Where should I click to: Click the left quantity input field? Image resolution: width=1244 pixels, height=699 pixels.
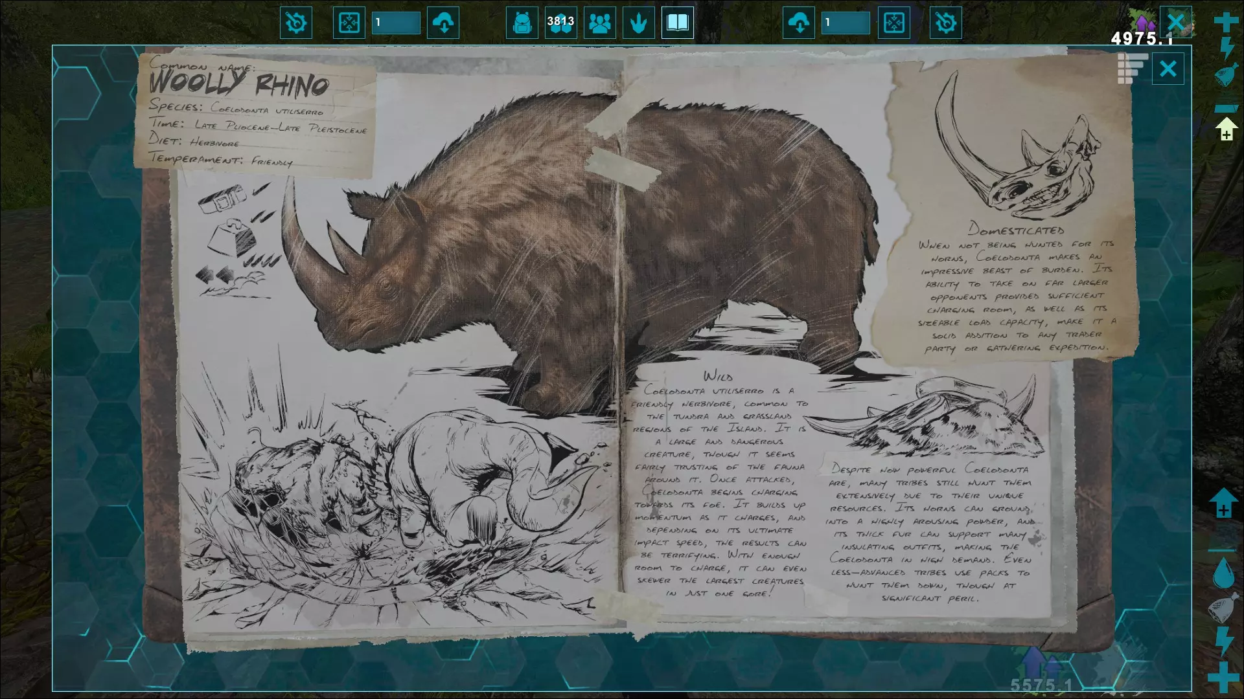[x=396, y=23]
